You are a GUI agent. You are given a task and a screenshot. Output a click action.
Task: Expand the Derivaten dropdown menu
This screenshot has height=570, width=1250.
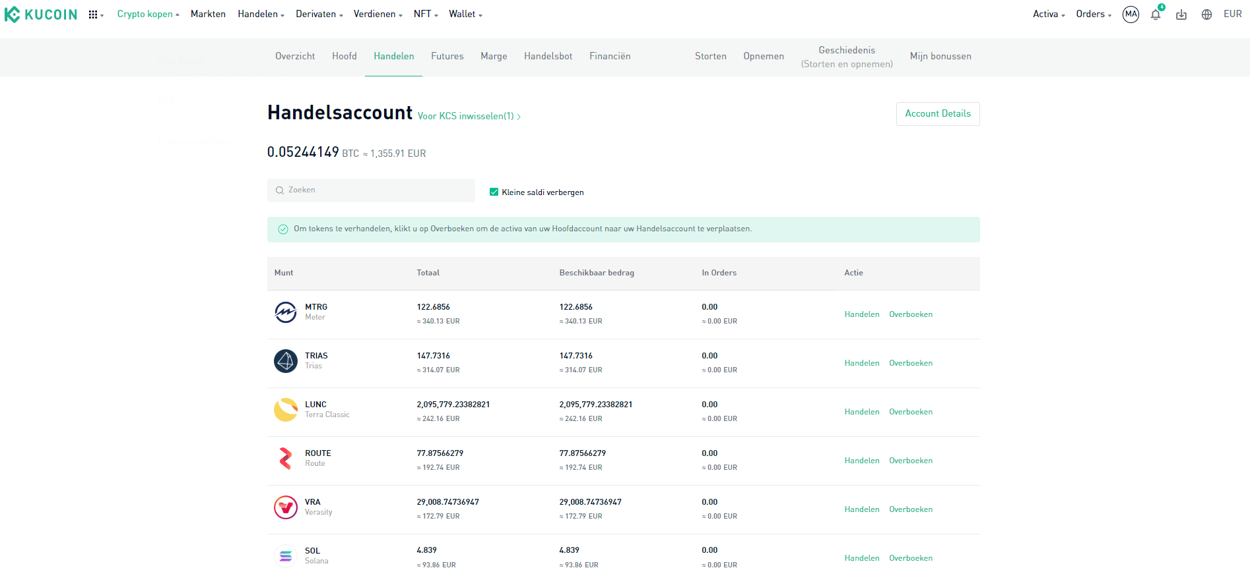(319, 14)
